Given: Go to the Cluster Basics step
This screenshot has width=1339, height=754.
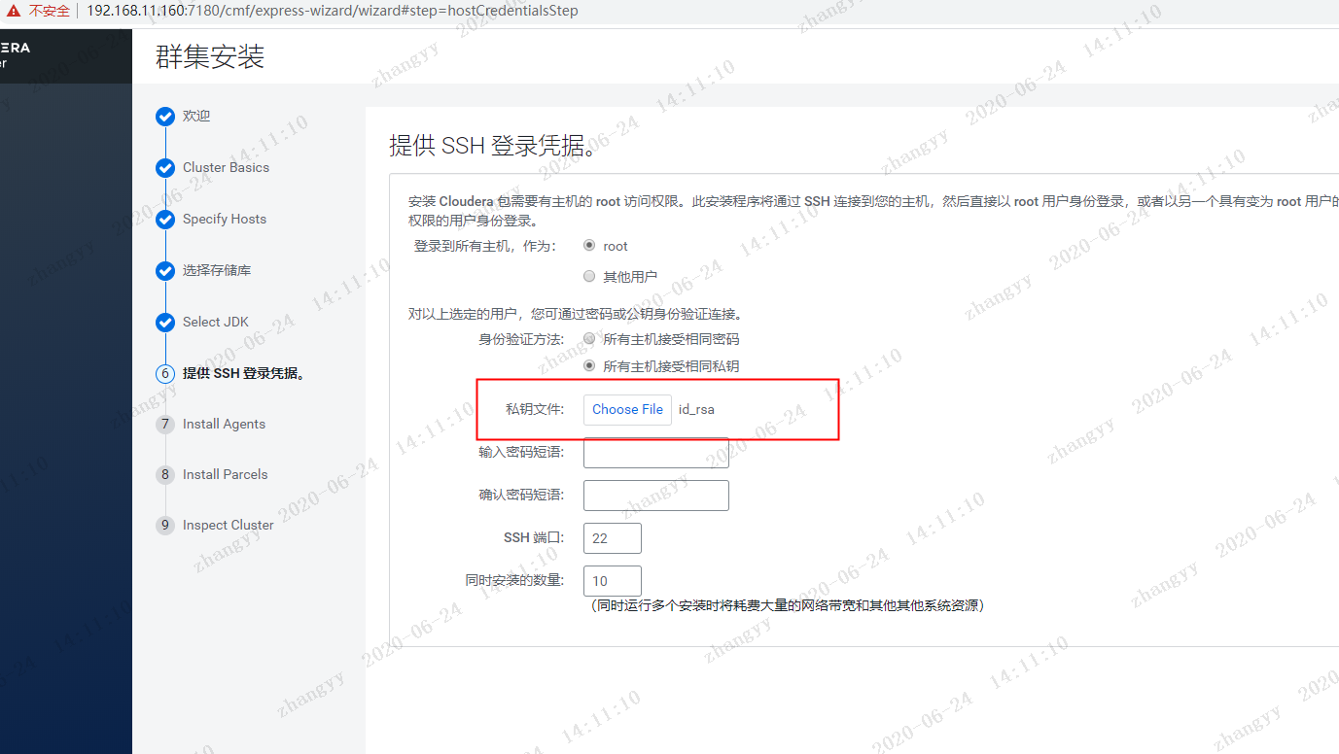Looking at the screenshot, I should click(226, 168).
